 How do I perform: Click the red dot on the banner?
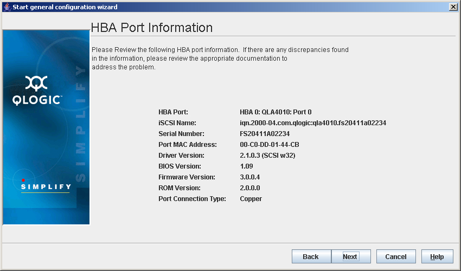pyautogui.click(x=23, y=180)
